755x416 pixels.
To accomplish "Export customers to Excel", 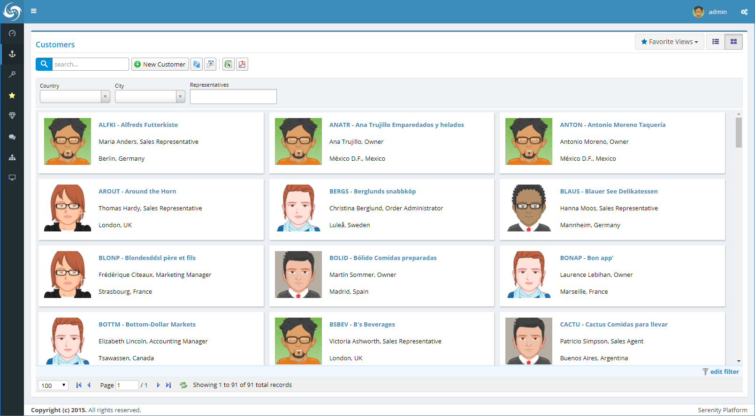I will pyautogui.click(x=229, y=64).
